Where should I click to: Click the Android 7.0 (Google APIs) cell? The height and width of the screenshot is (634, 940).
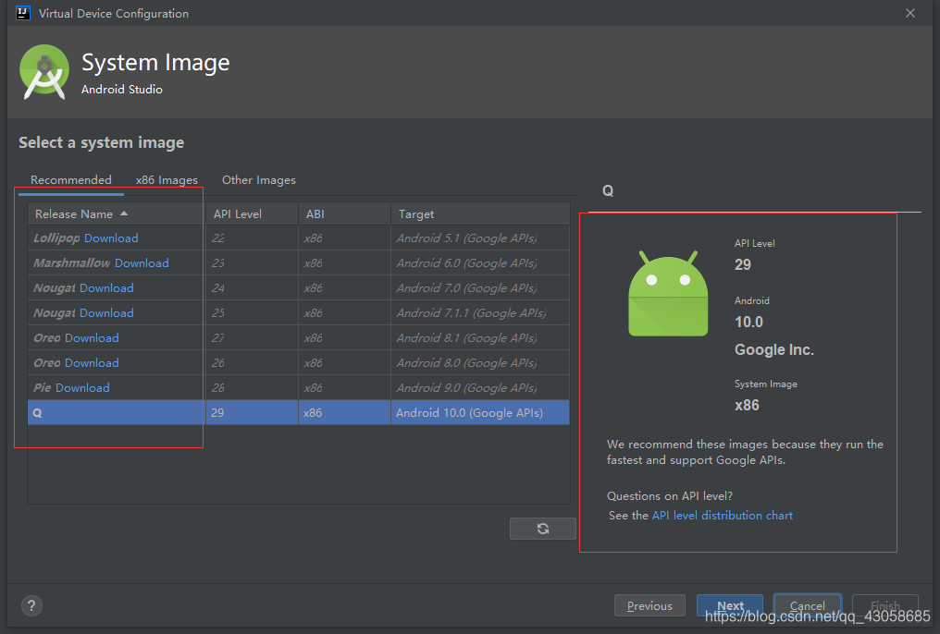480,288
